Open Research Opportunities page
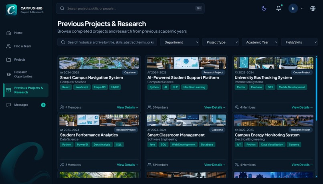 [x=26, y=74]
